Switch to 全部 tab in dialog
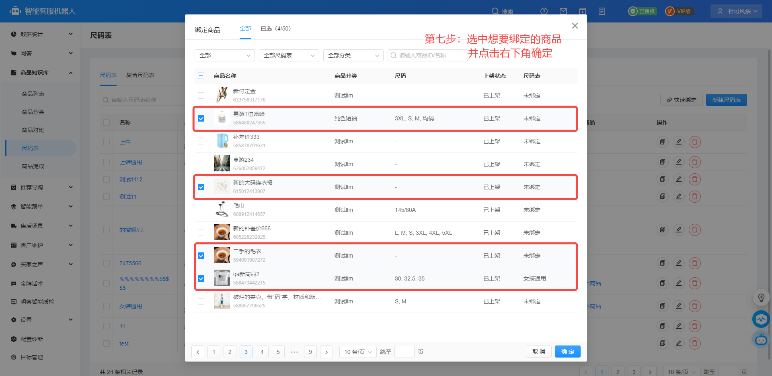This screenshot has height=376, width=772. 245,28
